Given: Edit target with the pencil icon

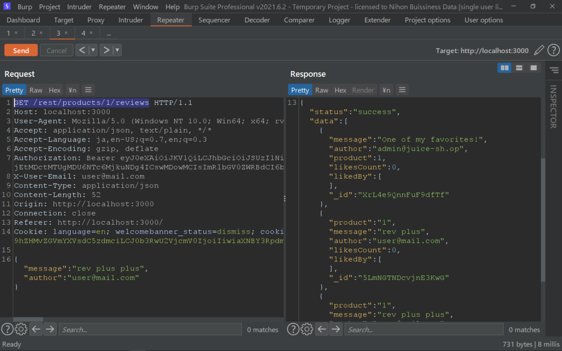Looking at the screenshot, I should pyautogui.click(x=539, y=50).
